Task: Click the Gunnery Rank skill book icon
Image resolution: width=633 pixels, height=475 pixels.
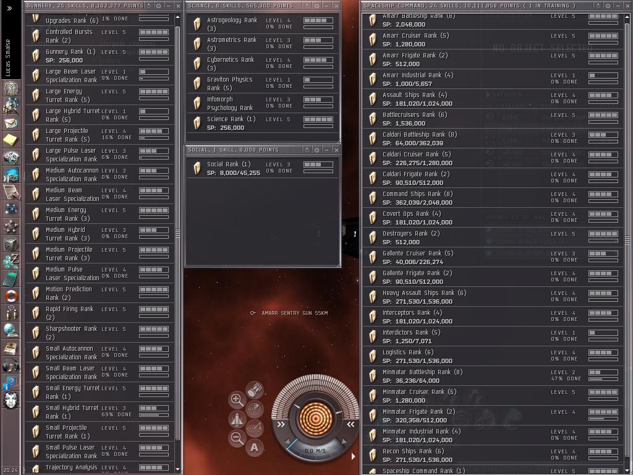Action: pos(35,56)
